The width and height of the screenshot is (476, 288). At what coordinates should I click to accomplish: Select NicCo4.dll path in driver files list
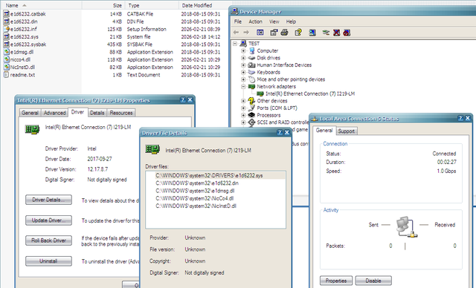[195, 198]
